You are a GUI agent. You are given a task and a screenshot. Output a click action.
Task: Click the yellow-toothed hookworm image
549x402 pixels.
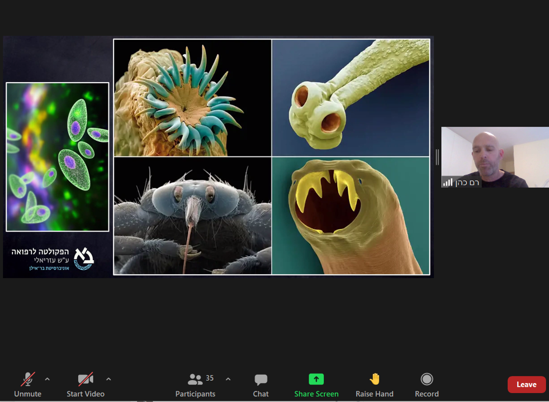(351, 216)
